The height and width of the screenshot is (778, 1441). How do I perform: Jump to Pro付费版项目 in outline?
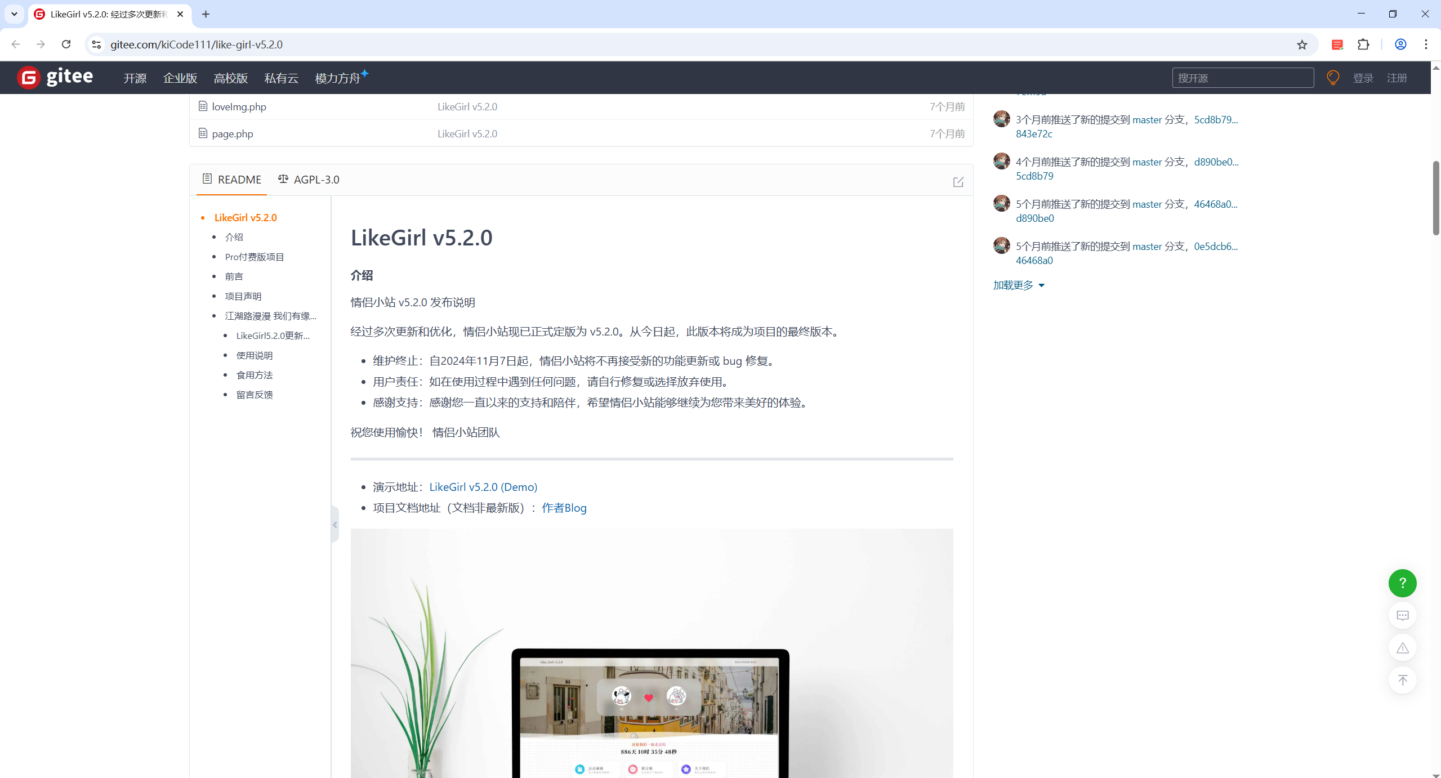coord(255,257)
